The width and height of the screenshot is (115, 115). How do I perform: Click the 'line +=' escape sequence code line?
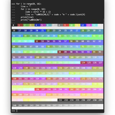click(x=55, y=15)
